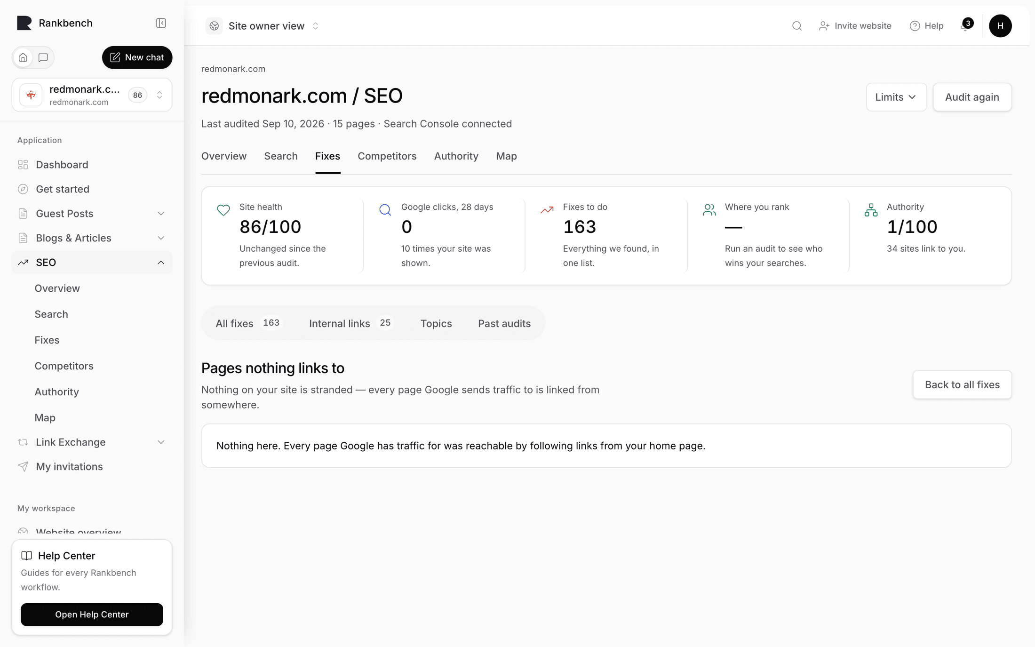Switch to the Map tab
This screenshot has height=647, width=1035.
(x=506, y=156)
